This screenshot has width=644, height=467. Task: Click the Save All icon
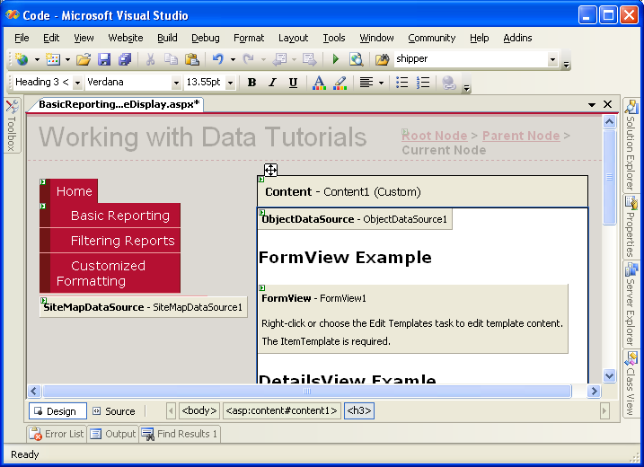tap(124, 59)
